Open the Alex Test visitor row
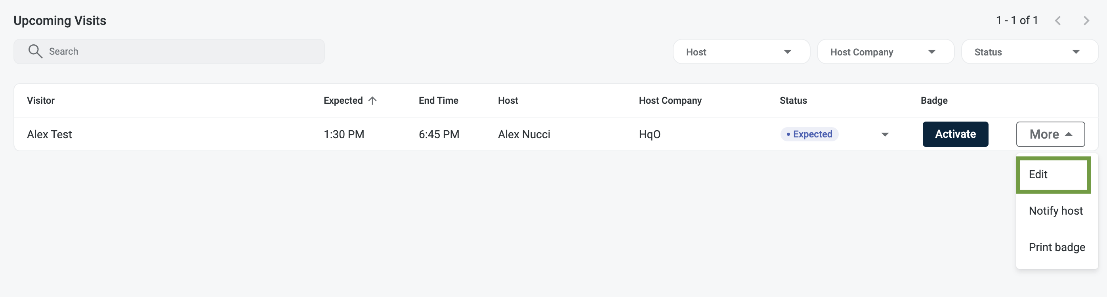This screenshot has width=1107, height=297. (x=50, y=135)
